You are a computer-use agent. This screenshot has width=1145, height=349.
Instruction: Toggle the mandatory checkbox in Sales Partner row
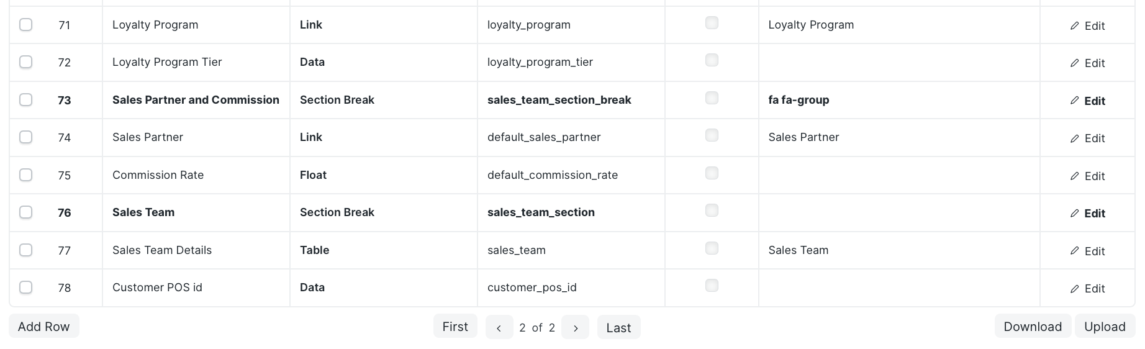712,135
